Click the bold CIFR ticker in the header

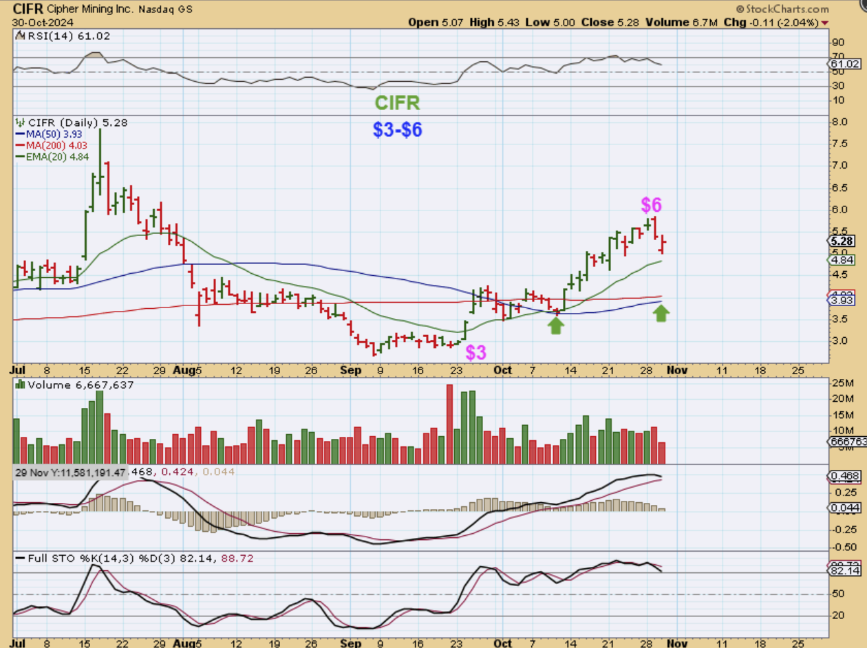27,9
